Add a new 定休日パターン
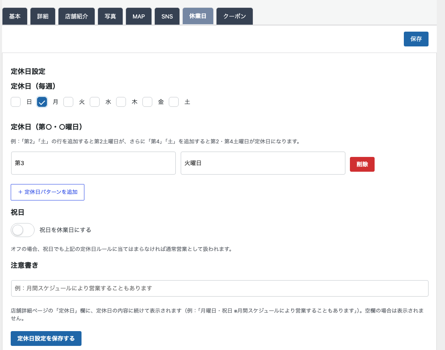This screenshot has width=445, height=350. pyautogui.click(x=47, y=192)
